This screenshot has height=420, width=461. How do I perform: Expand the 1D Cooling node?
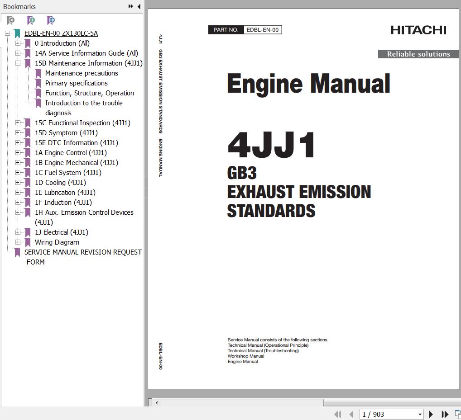(x=18, y=183)
